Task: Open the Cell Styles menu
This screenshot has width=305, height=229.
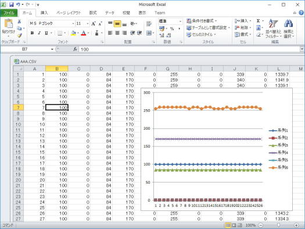Action: pos(202,35)
